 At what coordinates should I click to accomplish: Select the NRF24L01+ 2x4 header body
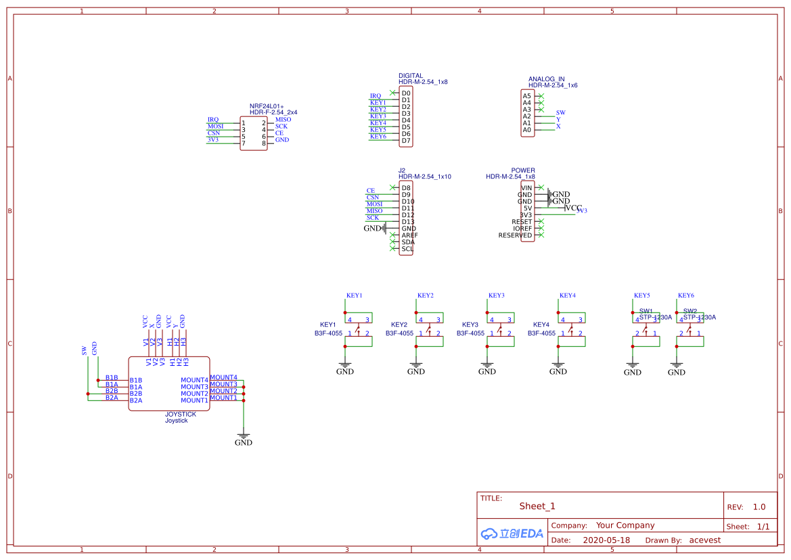point(254,133)
